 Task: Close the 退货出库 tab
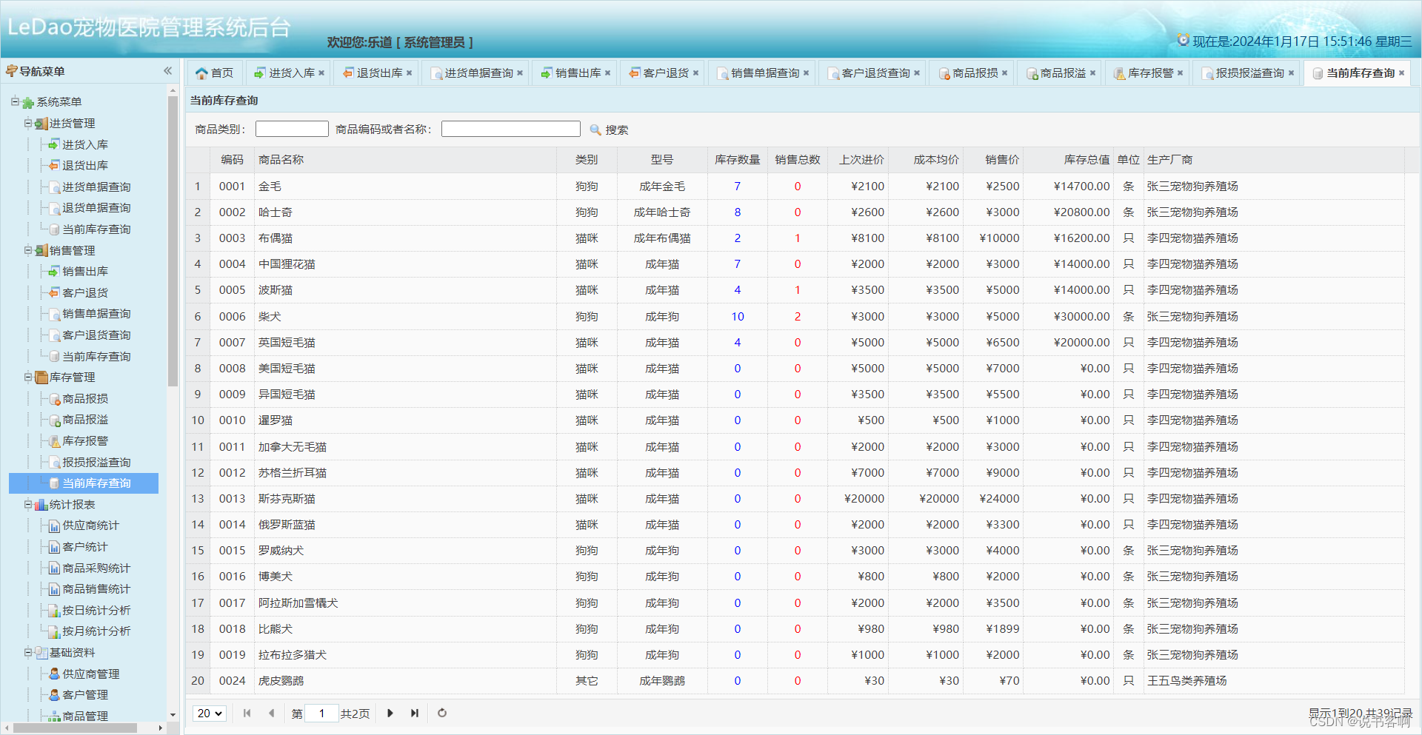[409, 73]
